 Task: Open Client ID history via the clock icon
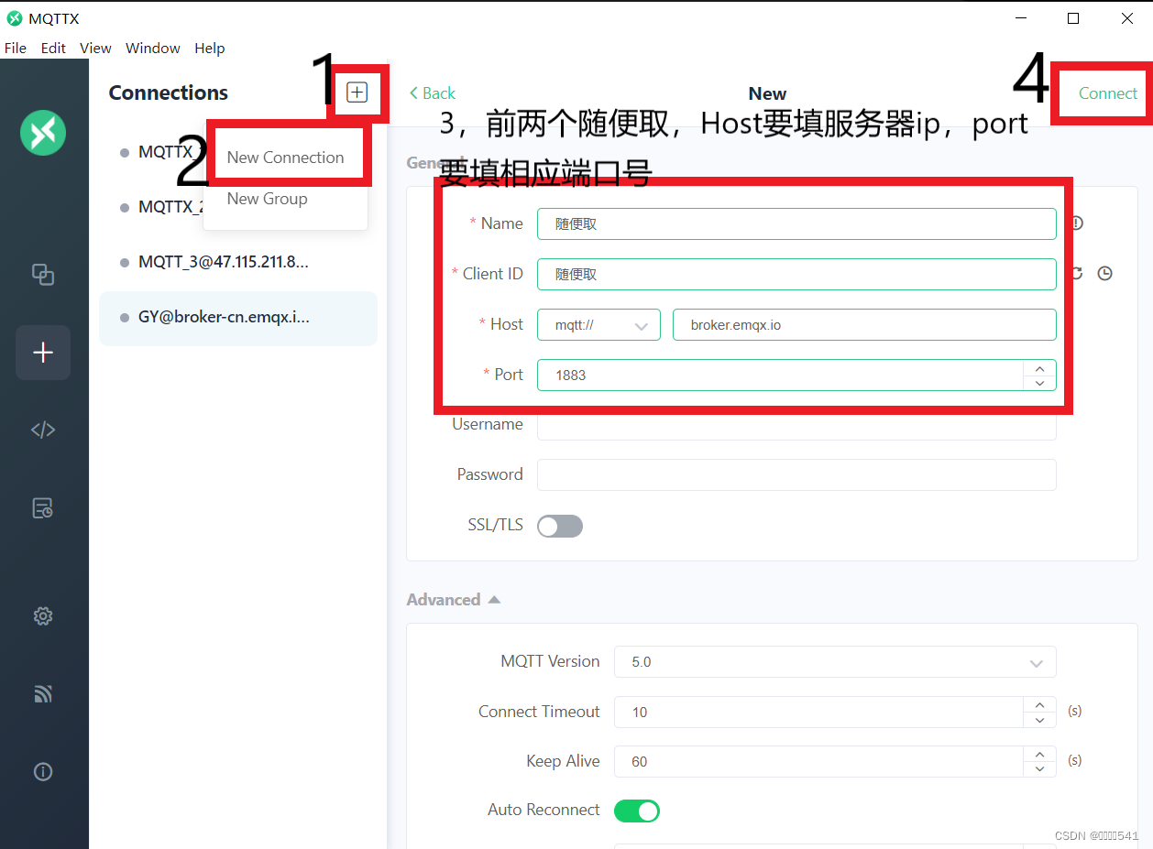point(1104,273)
